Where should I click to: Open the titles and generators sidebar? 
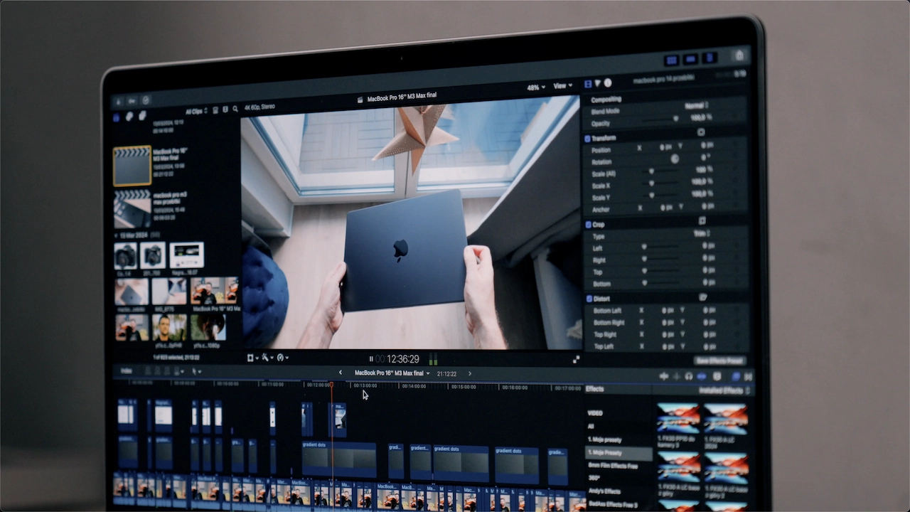pos(142,115)
